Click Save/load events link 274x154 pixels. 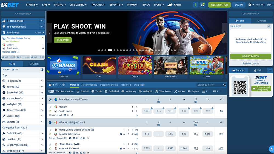click(251, 63)
